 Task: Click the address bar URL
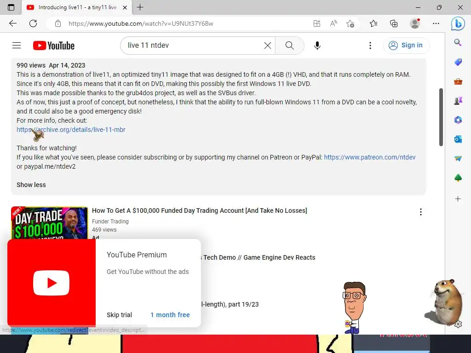pyautogui.click(x=141, y=23)
